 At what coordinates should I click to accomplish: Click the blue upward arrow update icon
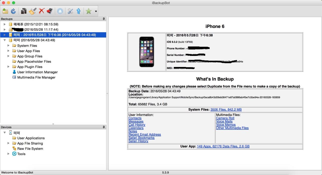point(78,11)
